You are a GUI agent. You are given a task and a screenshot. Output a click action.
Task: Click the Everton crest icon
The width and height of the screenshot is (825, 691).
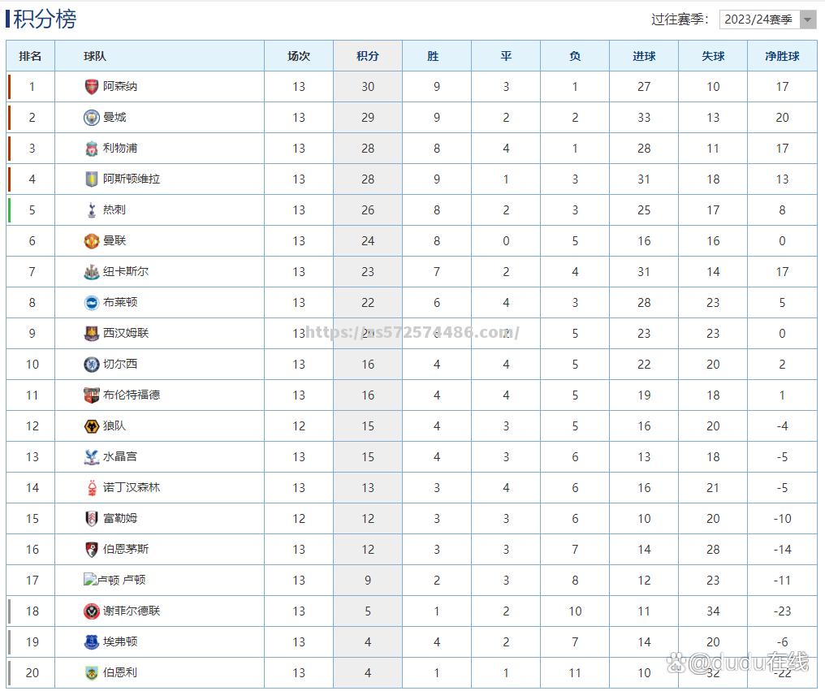tap(92, 641)
